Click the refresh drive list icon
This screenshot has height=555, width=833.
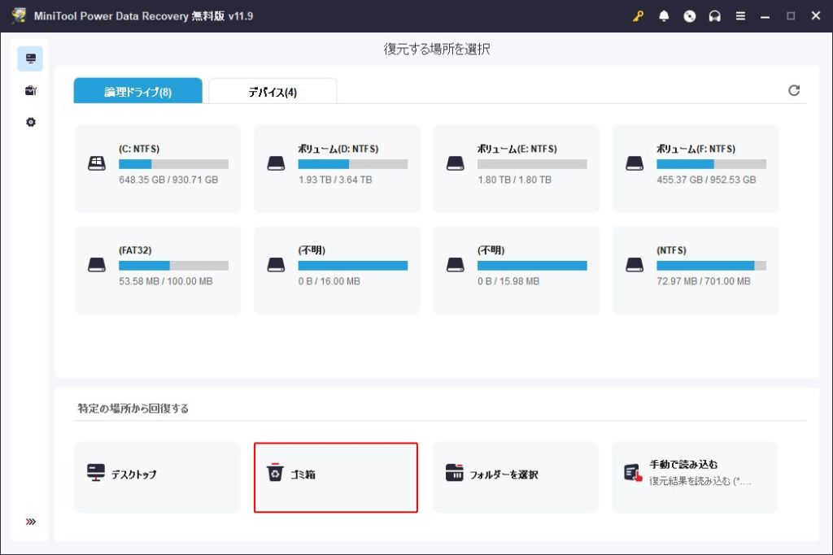(794, 90)
